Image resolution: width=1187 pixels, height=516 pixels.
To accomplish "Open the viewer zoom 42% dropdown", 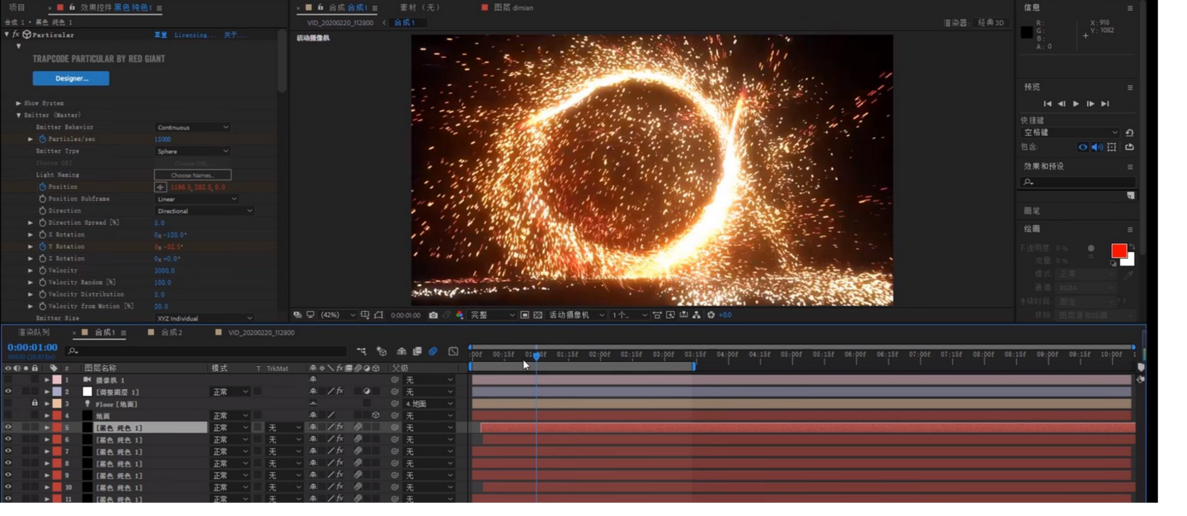I will pyautogui.click(x=338, y=315).
